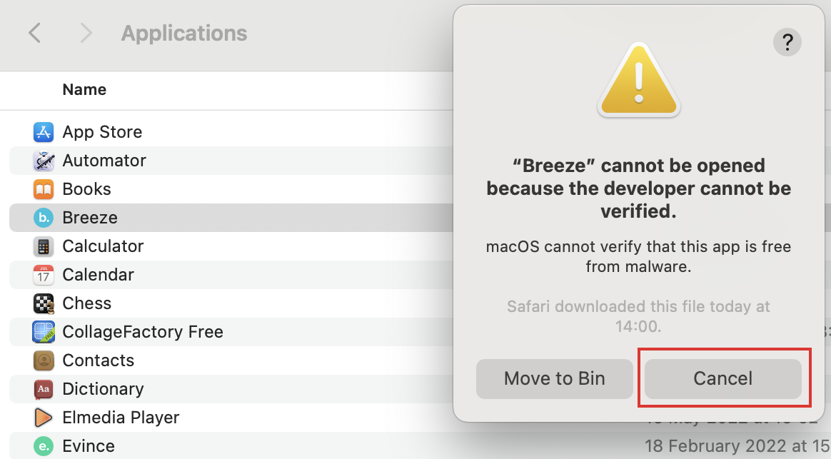Image resolution: width=831 pixels, height=459 pixels.
Task: Click the yellow warning triangle icon
Action: click(639, 80)
